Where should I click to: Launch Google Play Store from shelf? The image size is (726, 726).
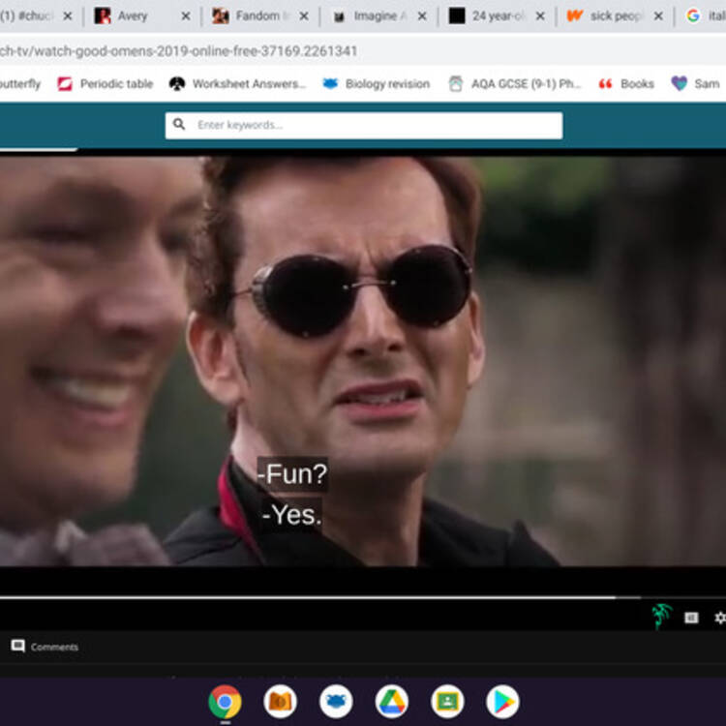click(x=502, y=702)
